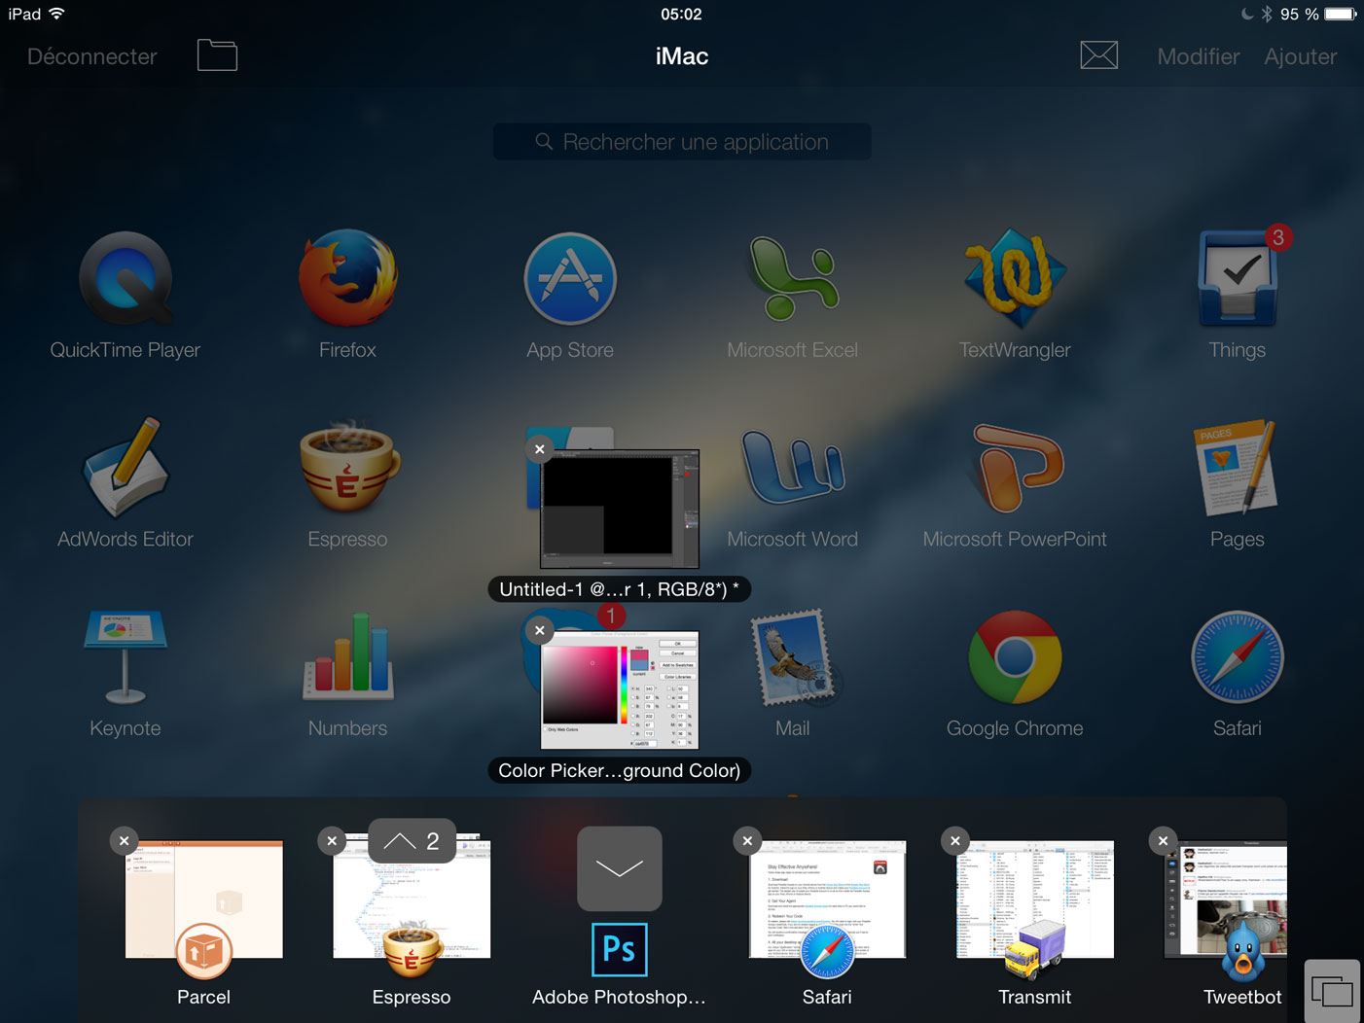Close the Untitled-1 Photoshop window

540,449
